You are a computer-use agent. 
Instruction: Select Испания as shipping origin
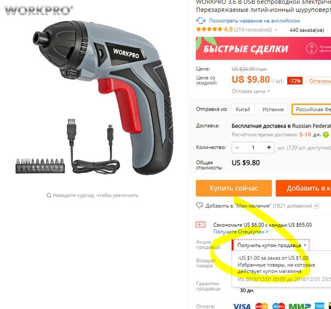click(x=273, y=110)
